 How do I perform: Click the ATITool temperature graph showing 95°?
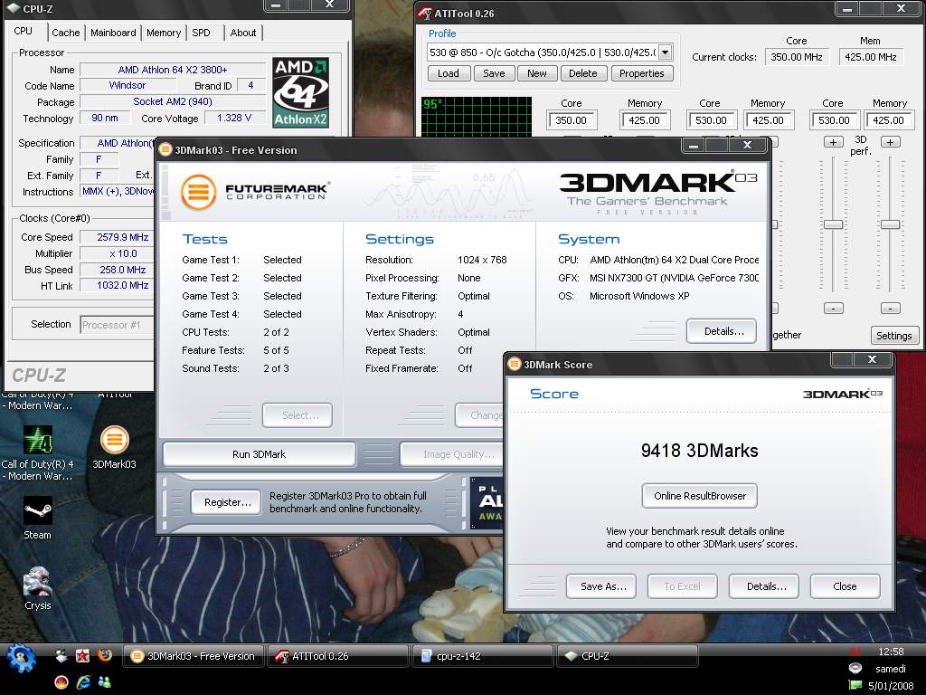477,117
